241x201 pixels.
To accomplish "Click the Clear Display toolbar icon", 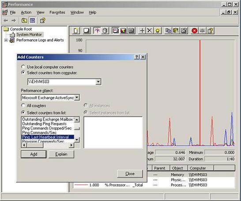I will pyautogui.click(x=87, y=31).
